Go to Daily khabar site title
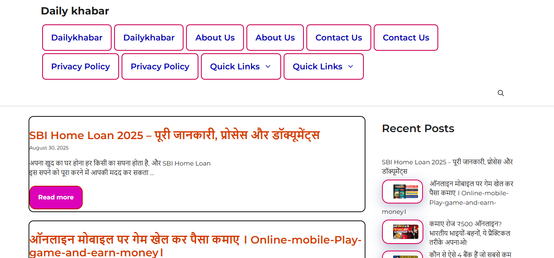Image resolution: width=554 pixels, height=258 pixels. 75,11
